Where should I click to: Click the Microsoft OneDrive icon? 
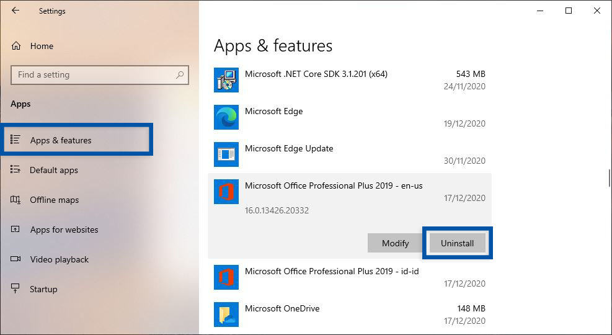[226, 315]
